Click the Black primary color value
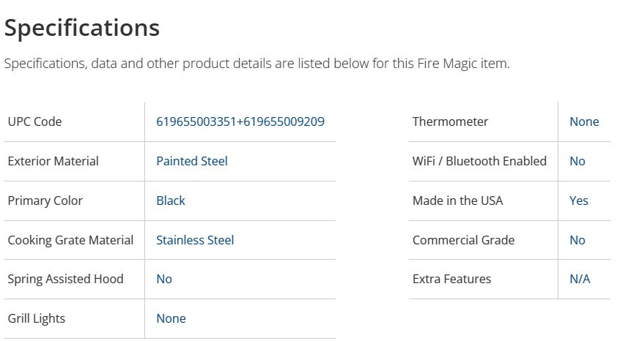The width and height of the screenshot is (639, 341). 170,201
